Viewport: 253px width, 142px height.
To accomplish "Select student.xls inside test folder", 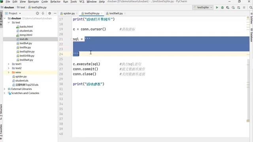I will point(26,31).
